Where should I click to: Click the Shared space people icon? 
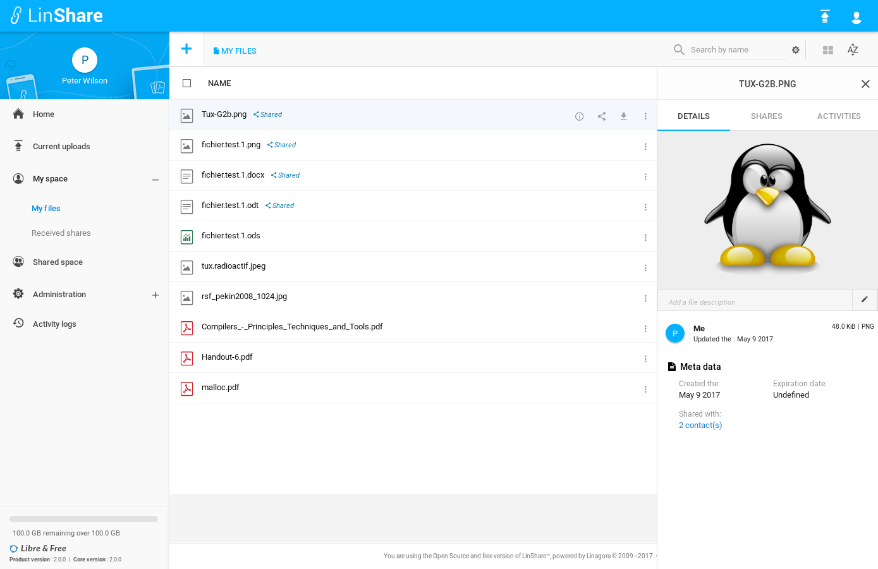[x=18, y=262]
